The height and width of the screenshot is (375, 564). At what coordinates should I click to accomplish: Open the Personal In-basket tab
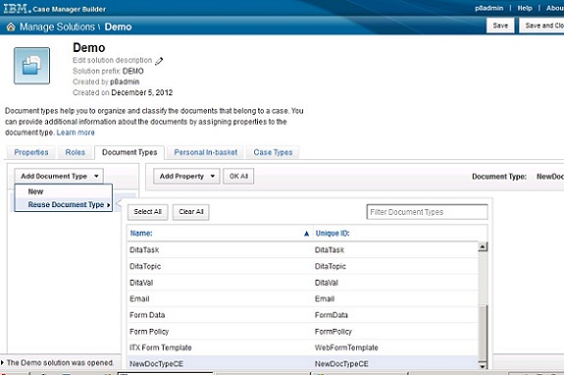click(205, 152)
